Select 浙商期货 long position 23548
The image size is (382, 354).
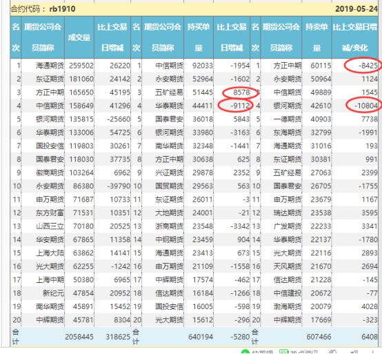pos(203,226)
